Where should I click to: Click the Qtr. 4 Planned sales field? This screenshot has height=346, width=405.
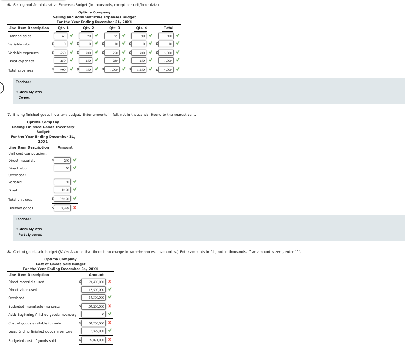click(139, 36)
